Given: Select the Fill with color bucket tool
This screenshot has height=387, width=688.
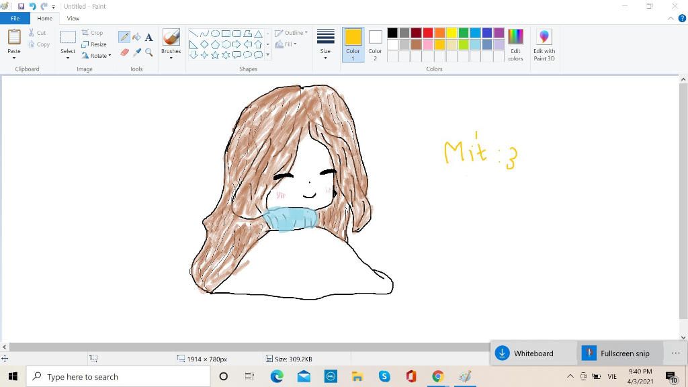Looking at the screenshot, I should 137,38.
